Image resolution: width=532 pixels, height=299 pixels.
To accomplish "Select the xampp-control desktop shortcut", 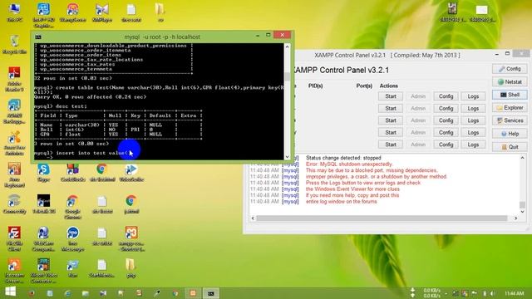I will (x=131, y=239).
